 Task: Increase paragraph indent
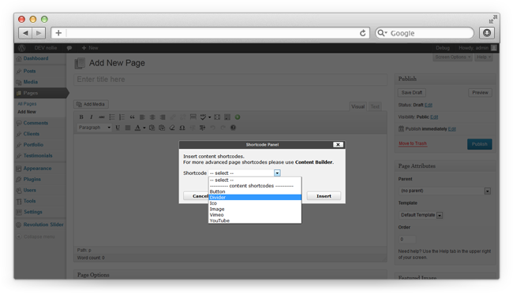pyautogui.click(x=203, y=128)
